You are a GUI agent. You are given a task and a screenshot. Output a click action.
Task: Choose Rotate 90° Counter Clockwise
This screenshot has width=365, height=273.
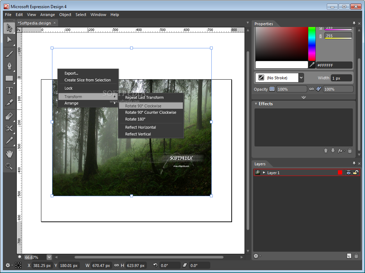pos(151,112)
